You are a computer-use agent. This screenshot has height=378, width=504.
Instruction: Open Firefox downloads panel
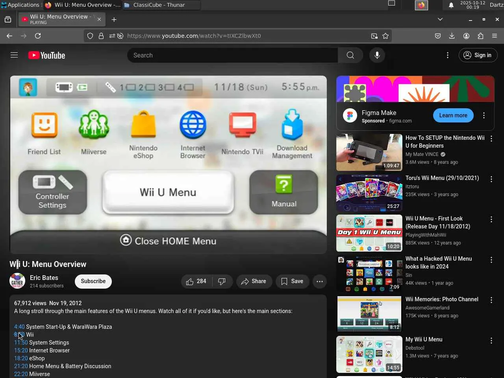coord(452,36)
